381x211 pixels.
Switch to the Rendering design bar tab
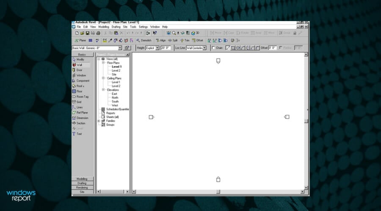pyautogui.click(x=82, y=187)
